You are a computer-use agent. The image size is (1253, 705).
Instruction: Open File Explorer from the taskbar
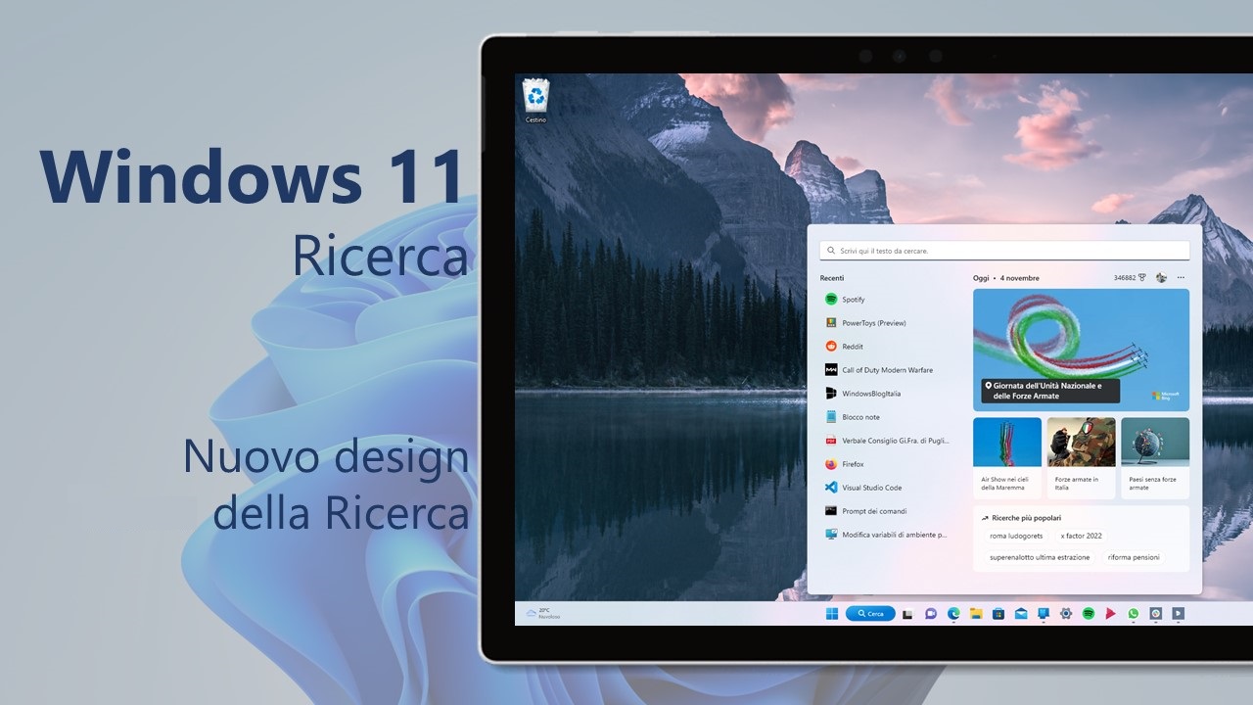(976, 614)
